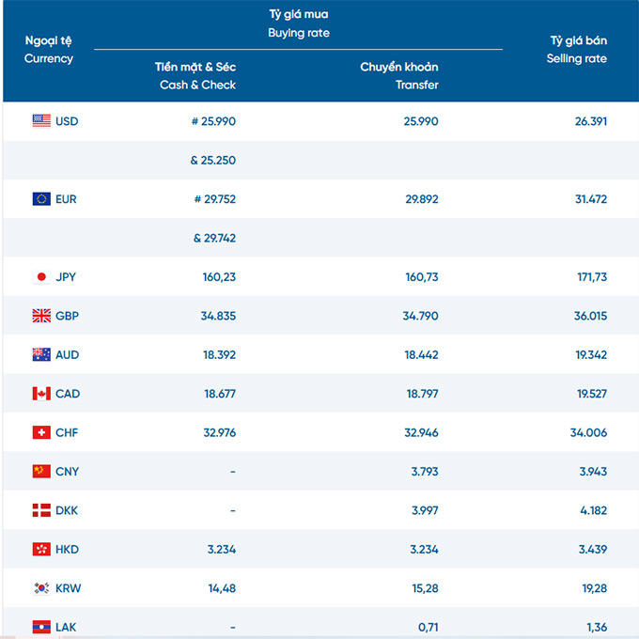
Task: Click the EUR European Union flag icon
Action: 41,199
